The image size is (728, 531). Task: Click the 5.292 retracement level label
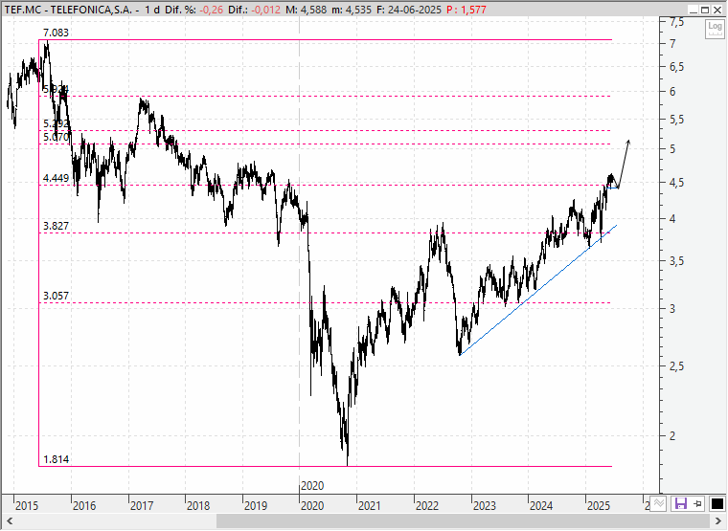(x=56, y=123)
